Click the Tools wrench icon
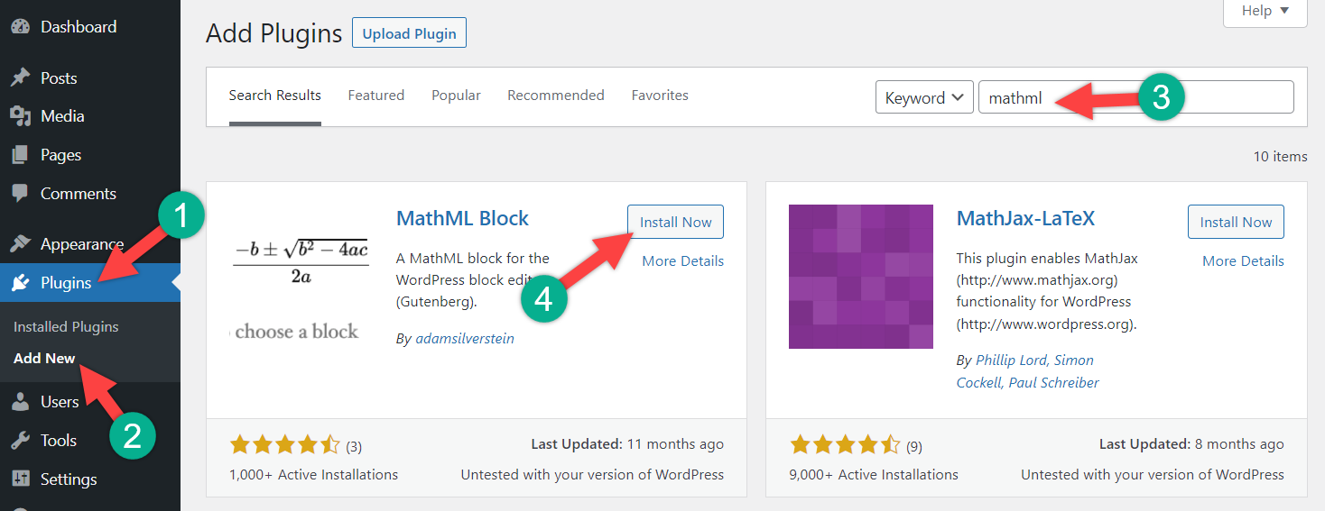The image size is (1325, 511). (20, 441)
